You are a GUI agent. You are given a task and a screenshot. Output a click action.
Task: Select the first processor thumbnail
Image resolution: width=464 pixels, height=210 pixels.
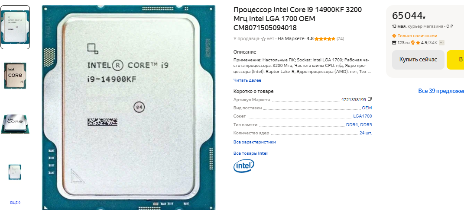[15, 27]
